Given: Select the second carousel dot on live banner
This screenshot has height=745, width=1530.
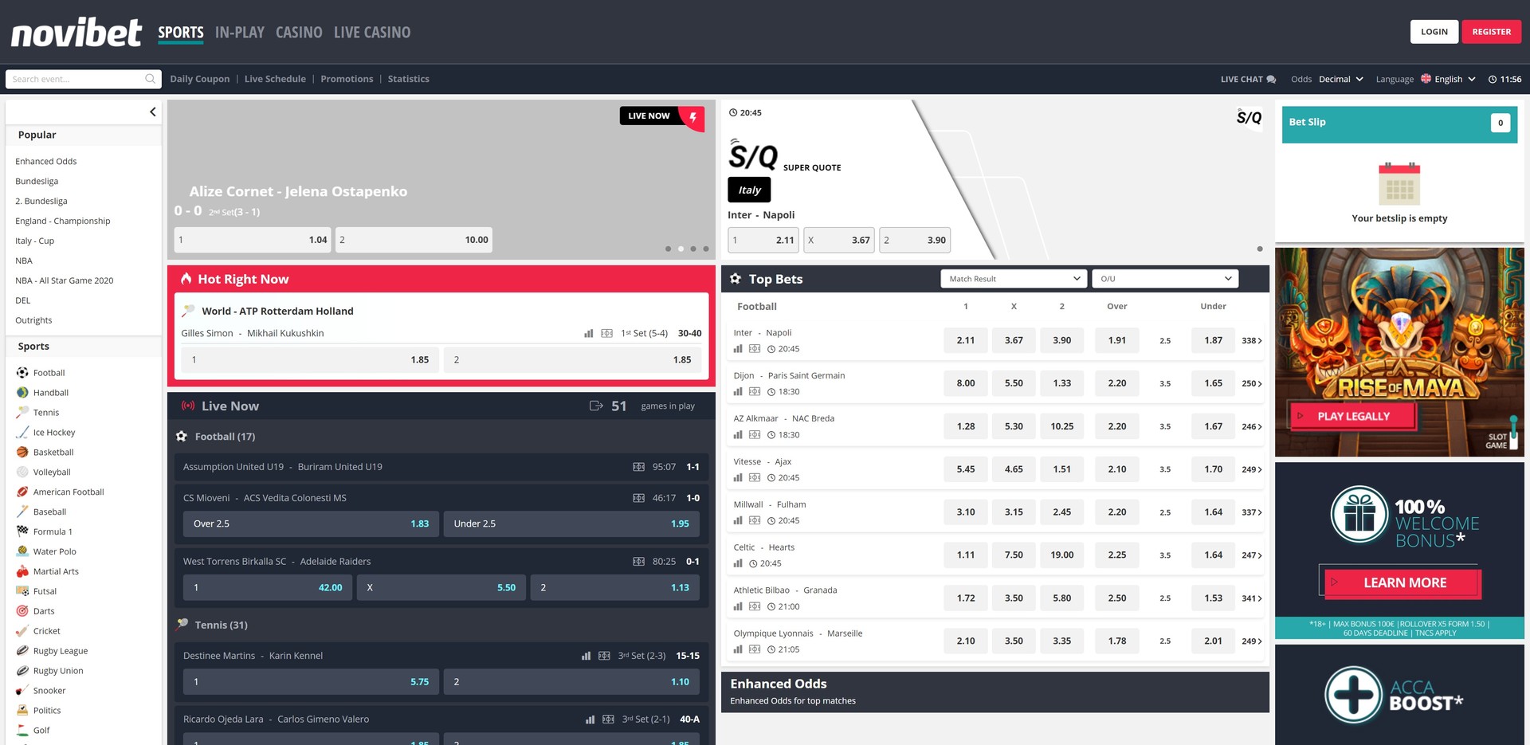Looking at the screenshot, I should coord(681,249).
